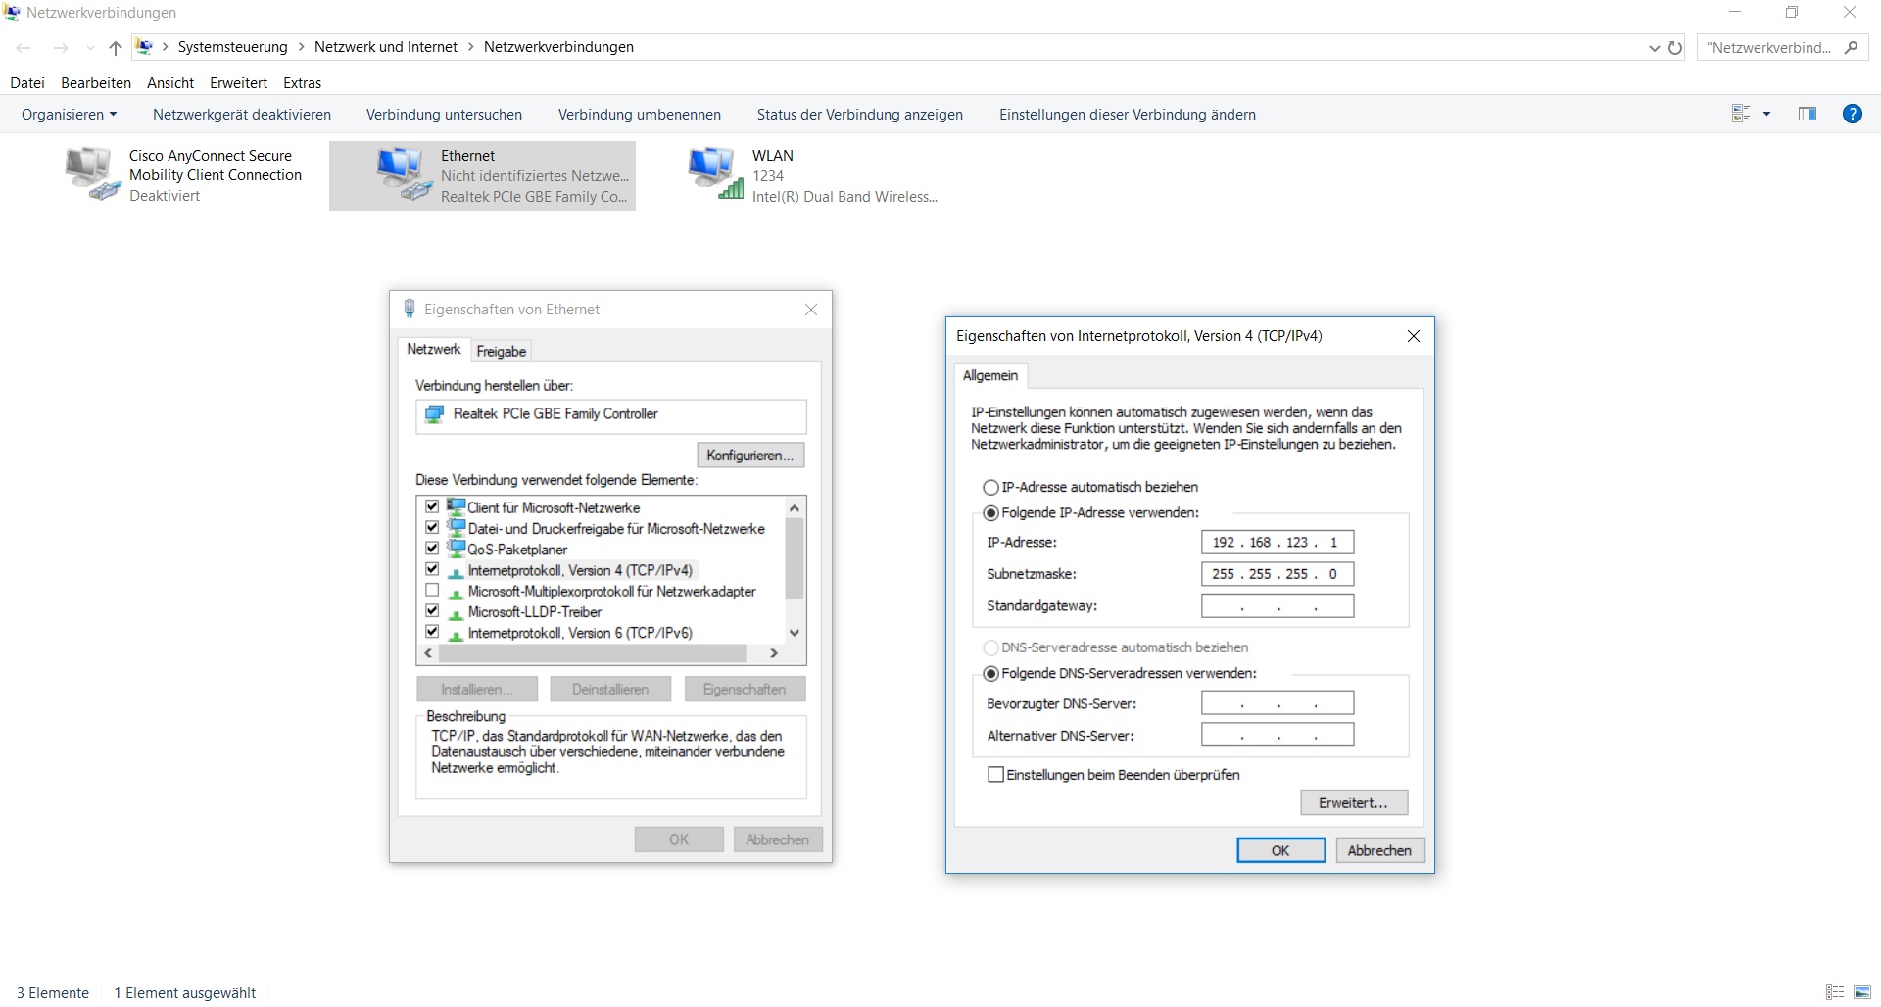Click Netzwerkgerät deaktivieren
The height and width of the screenshot is (1007, 1881).
pos(242,115)
